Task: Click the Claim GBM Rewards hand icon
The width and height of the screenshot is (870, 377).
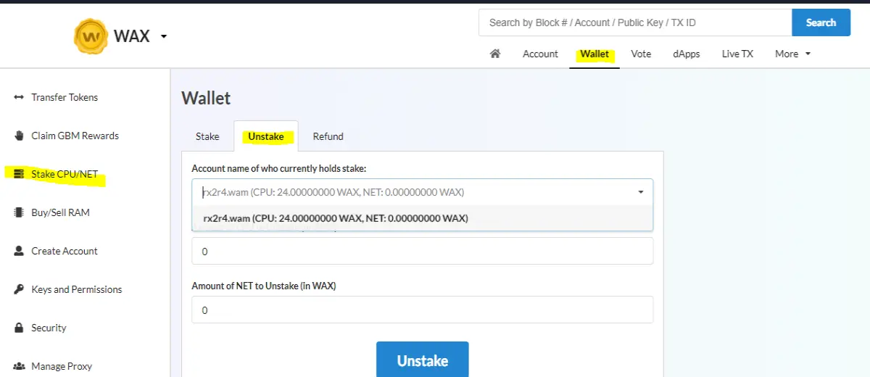Action: click(x=19, y=136)
